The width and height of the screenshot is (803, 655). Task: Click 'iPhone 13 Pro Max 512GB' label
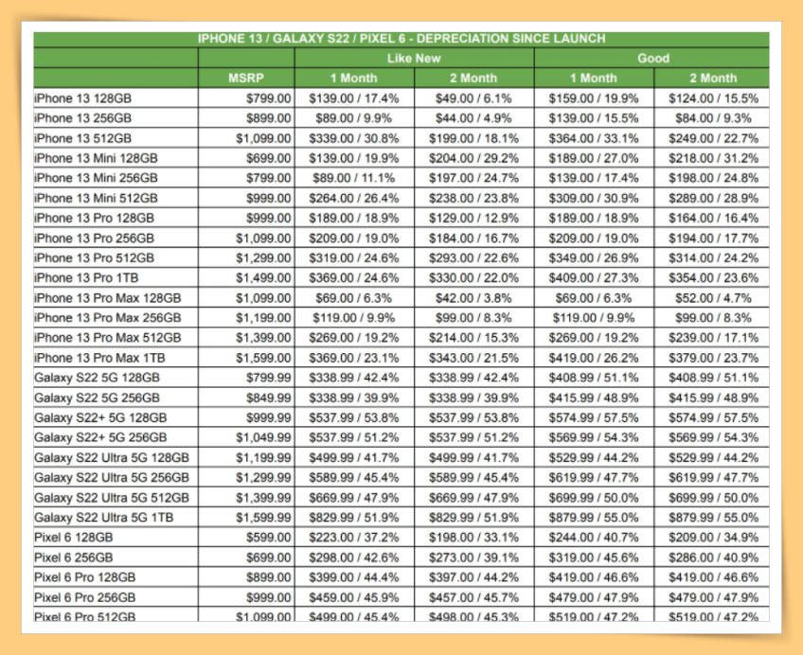pyautogui.click(x=108, y=338)
